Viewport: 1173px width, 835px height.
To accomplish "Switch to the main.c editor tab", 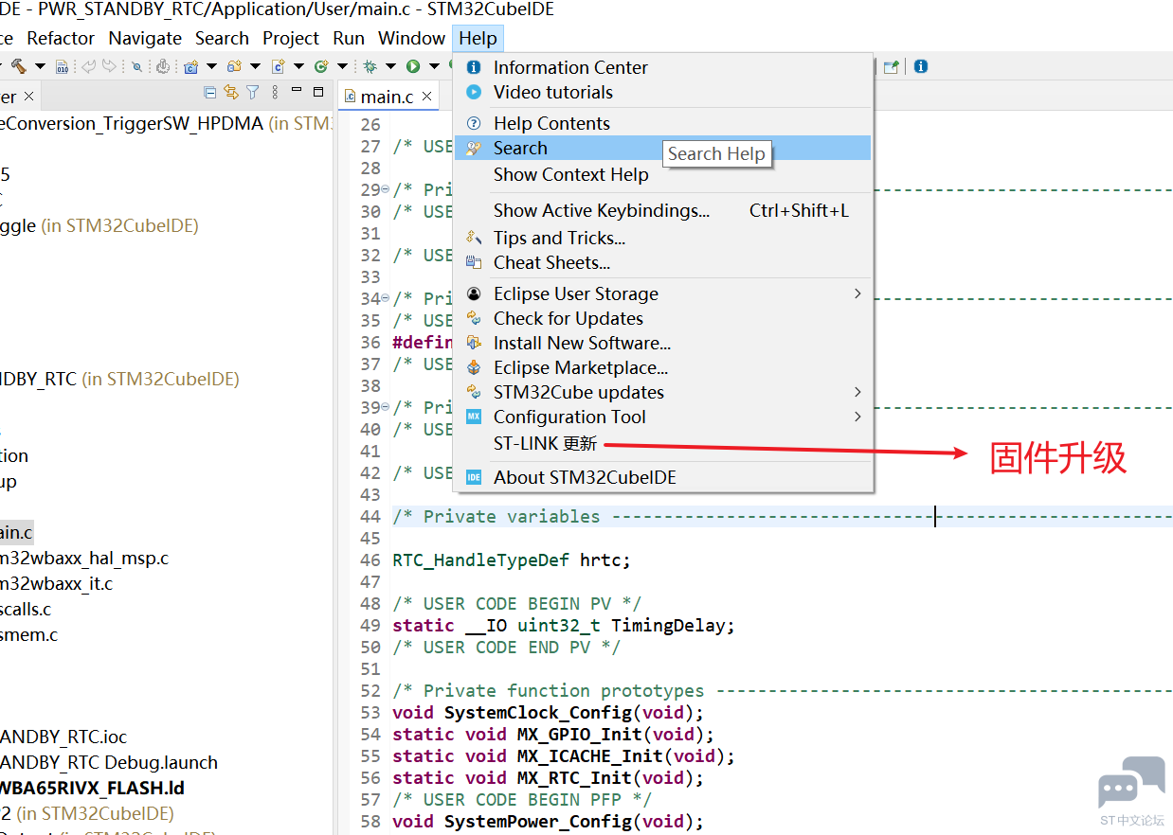I will pyautogui.click(x=387, y=97).
